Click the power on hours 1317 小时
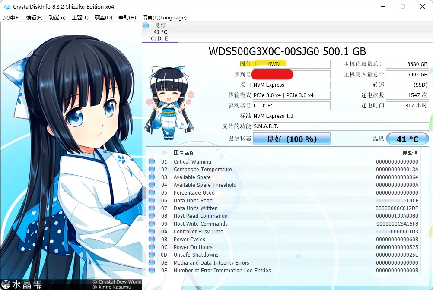 point(408,106)
